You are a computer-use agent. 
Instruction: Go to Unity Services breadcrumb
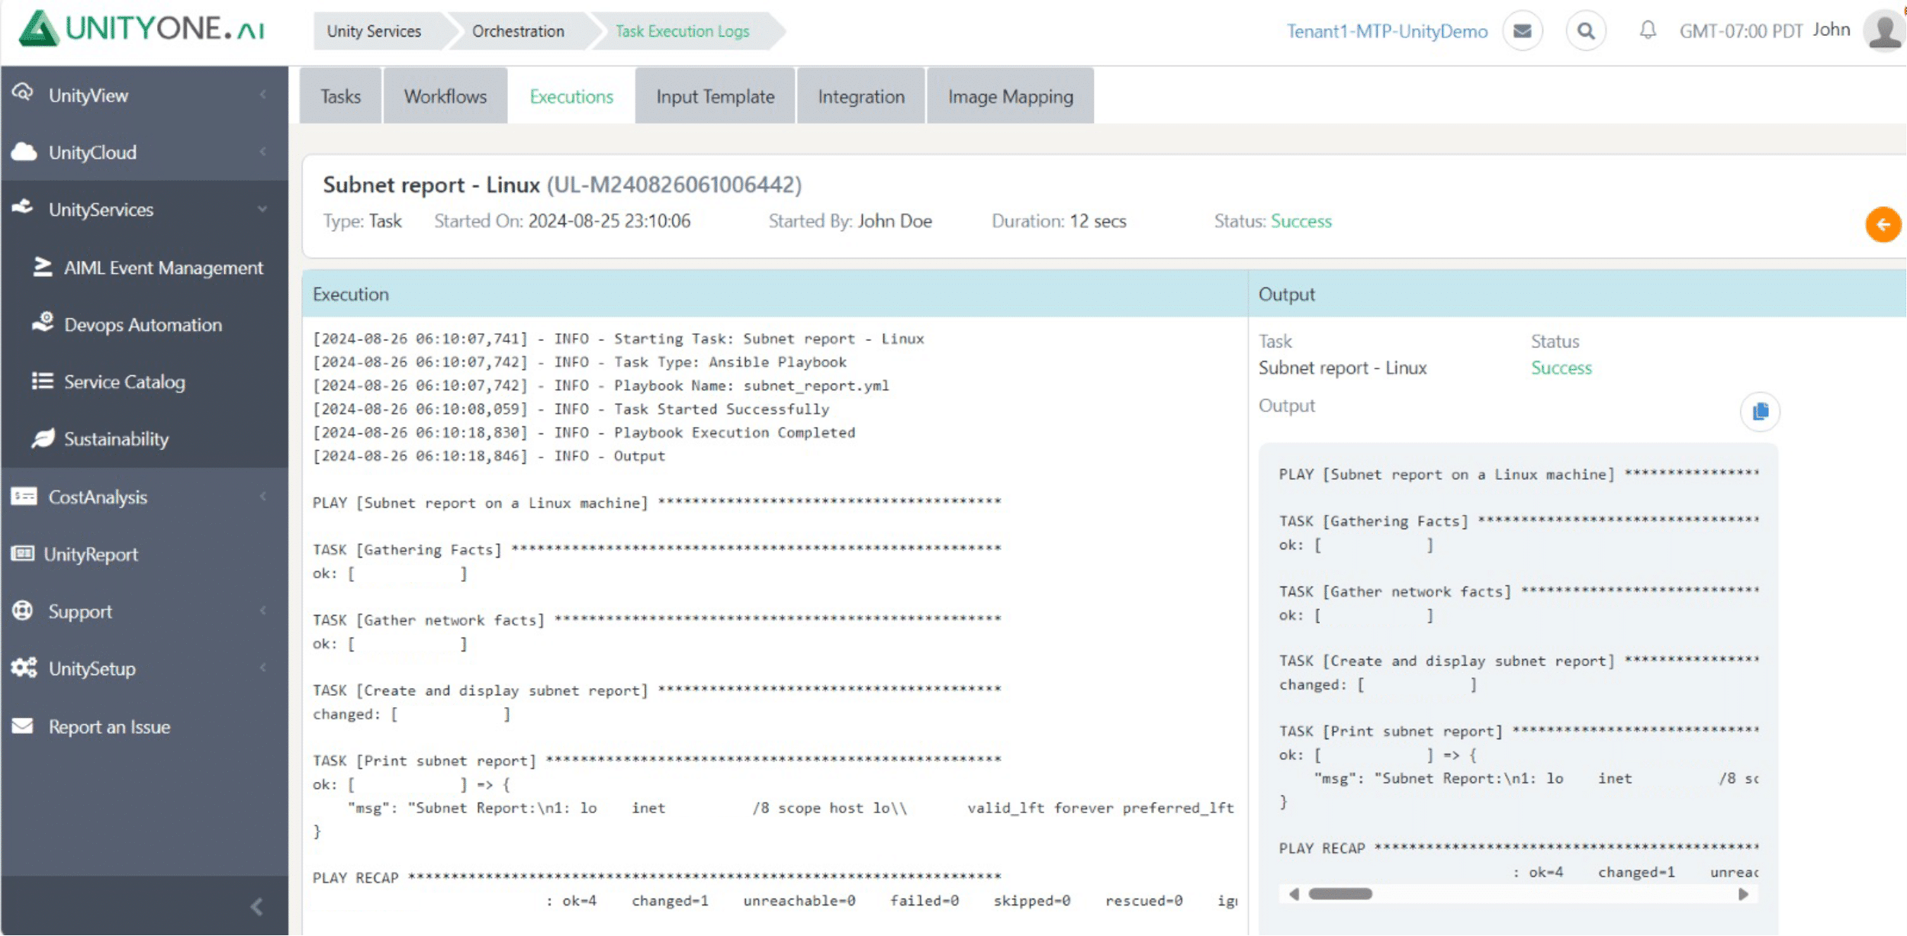pos(375,31)
